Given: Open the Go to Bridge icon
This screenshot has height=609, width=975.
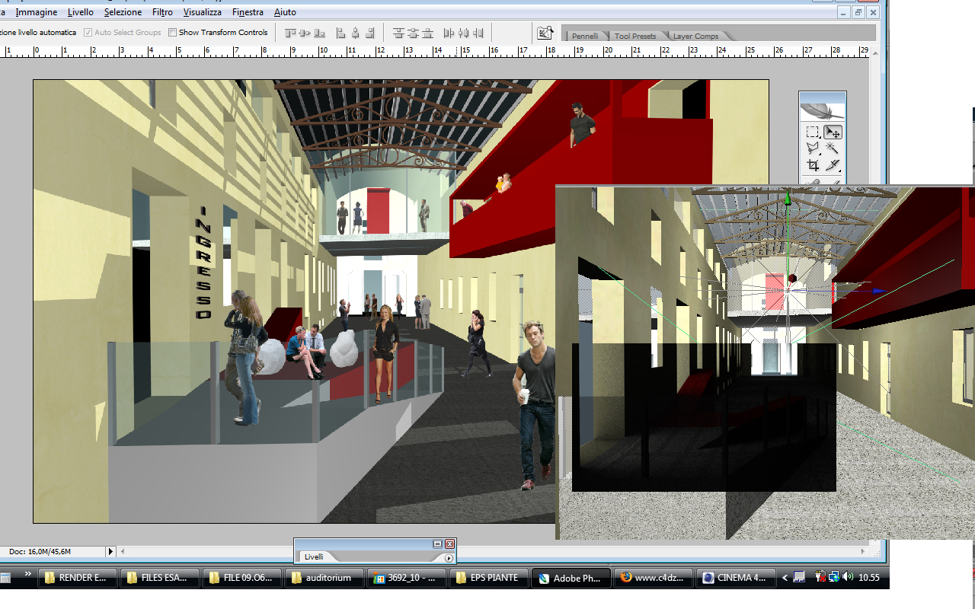Looking at the screenshot, I should click(545, 33).
